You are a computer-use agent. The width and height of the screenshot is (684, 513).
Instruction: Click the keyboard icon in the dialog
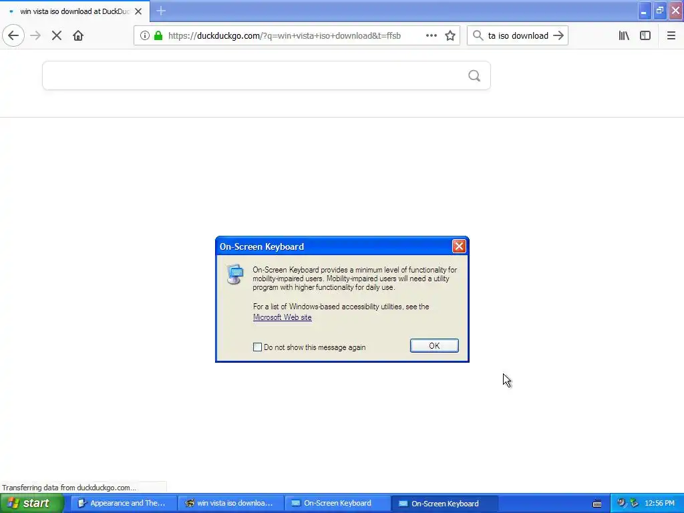[x=234, y=275]
